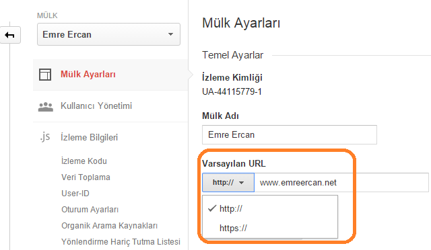Click the Temel Ayarlar section heading
This screenshot has height=250, width=431.
click(x=233, y=55)
